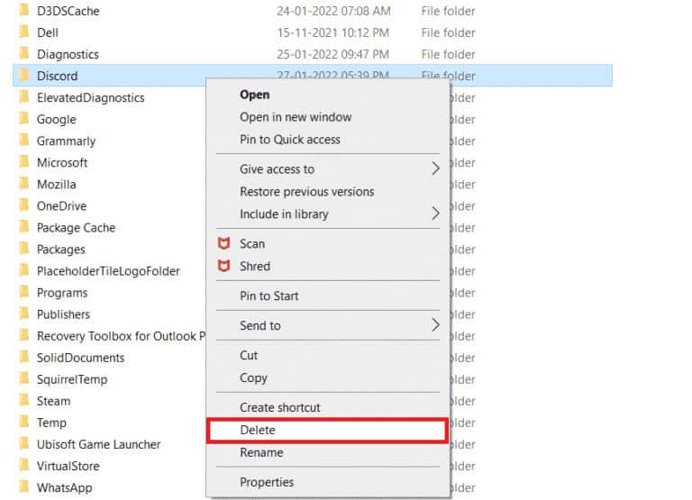This screenshot has width=692, height=500.
Task: Select Restore previous versions
Action: pyautogui.click(x=328, y=192)
